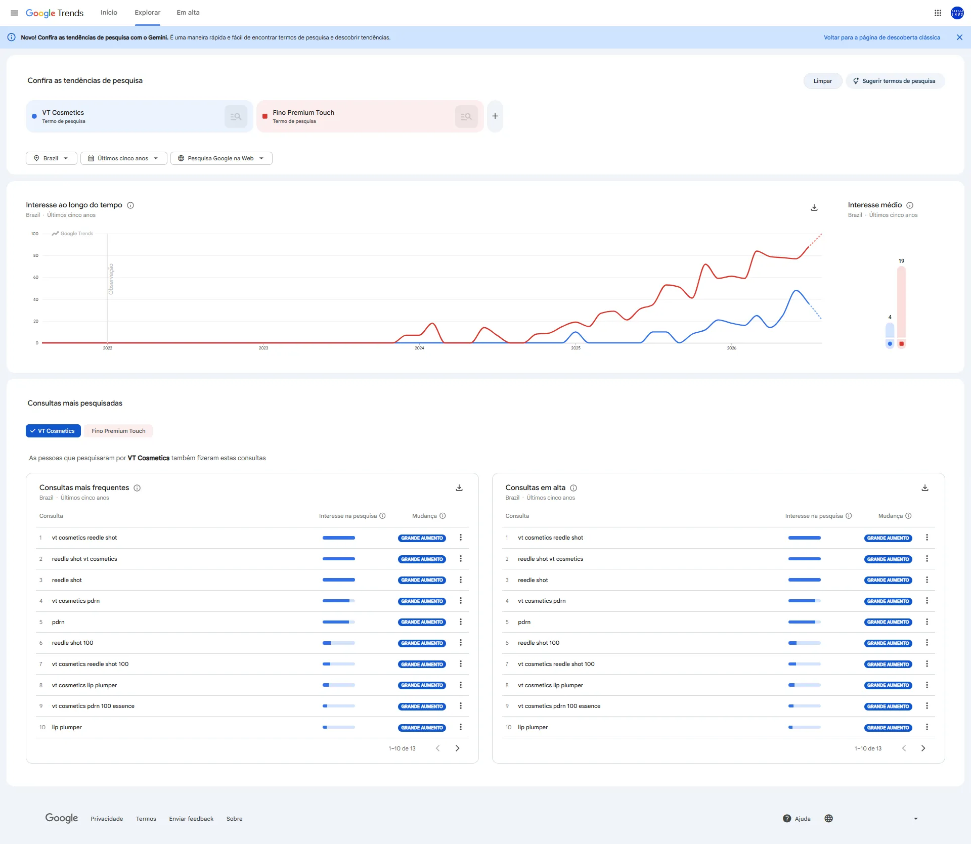This screenshot has height=844, width=971.
Task: Show info for Consultas em alta
Action: tap(573, 488)
